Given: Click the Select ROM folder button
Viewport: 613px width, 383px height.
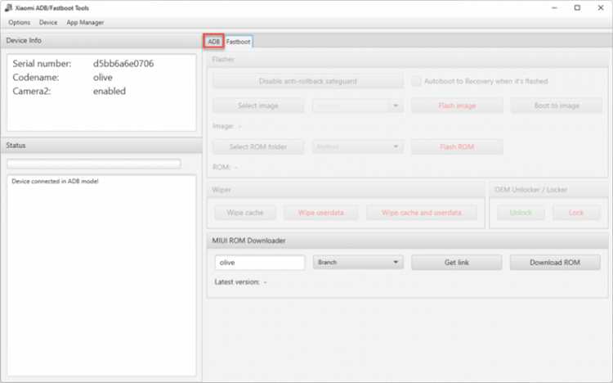Looking at the screenshot, I should pyautogui.click(x=258, y=146).
